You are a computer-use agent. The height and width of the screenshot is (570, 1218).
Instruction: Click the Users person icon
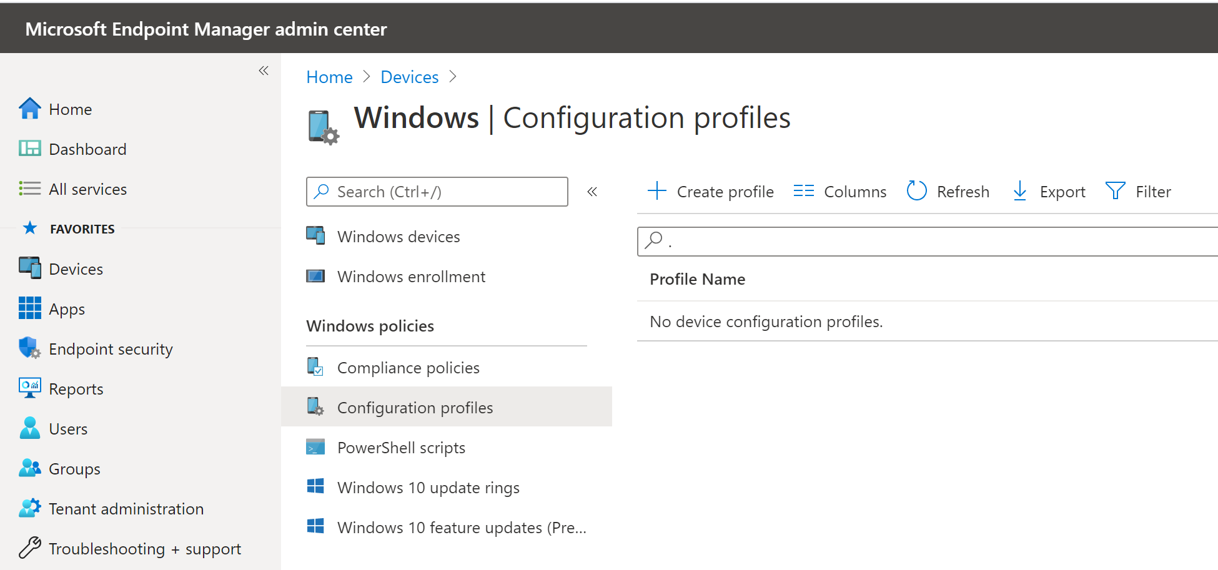29,428
